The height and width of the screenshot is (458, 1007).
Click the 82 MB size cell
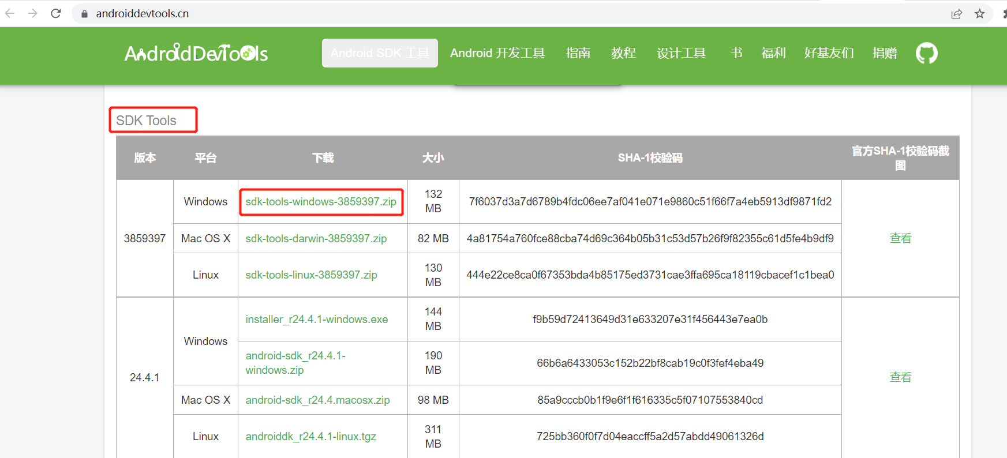[x=433, y=238]
